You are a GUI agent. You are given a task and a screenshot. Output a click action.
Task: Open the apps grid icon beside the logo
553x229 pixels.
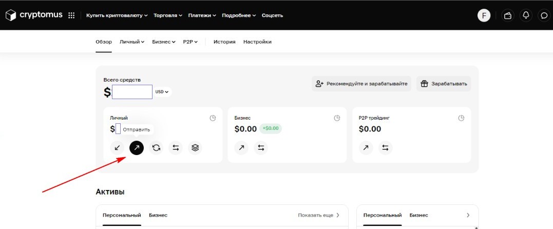point(71,15)
